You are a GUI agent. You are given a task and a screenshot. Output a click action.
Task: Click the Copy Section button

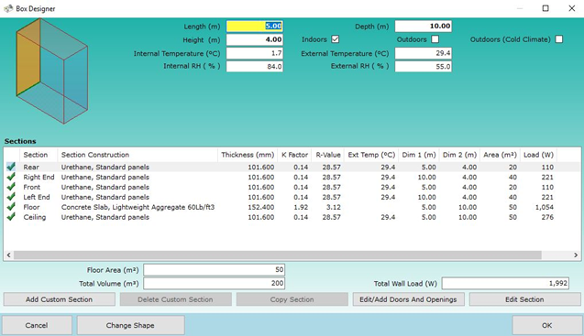click(x=292, y=299)
